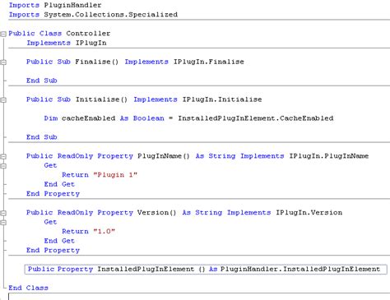Screen dimensions: 390x300
Task: Click 'End Get' in the PlugInName property
Action: [x=59, y=184]
